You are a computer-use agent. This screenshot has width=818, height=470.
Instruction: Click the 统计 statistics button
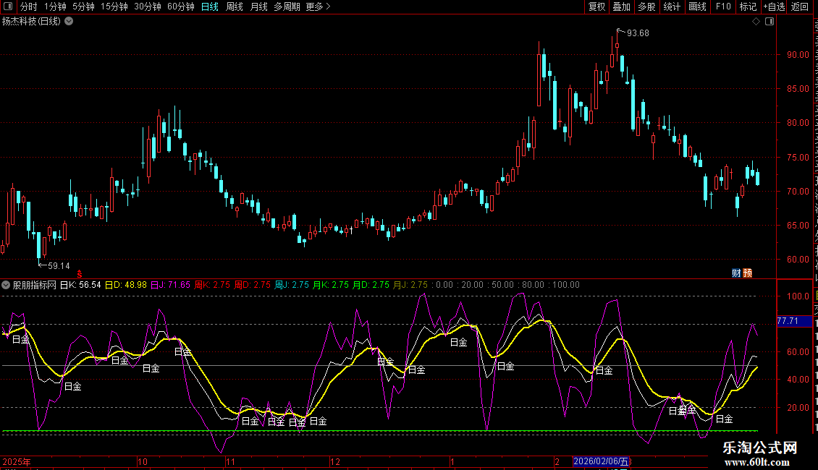[x=672, y=7]
